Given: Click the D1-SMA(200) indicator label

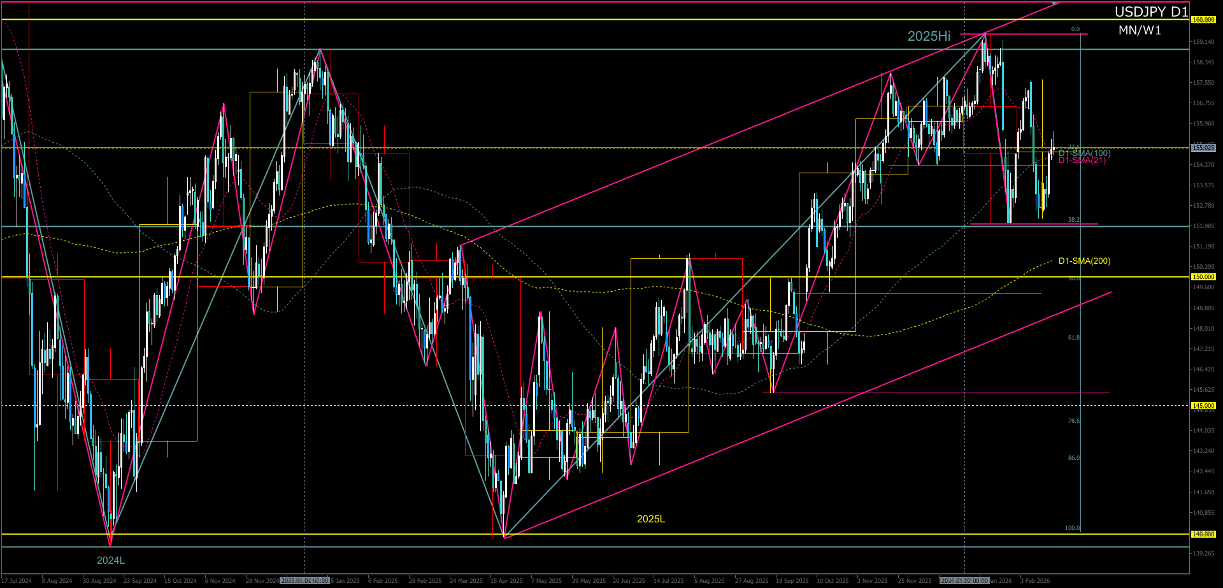Looking at the screenshot, I should click(1084, 261).
